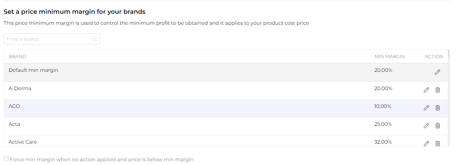Enable the Force min margin checkbox

pyautogui.click(x=6, y=159)
